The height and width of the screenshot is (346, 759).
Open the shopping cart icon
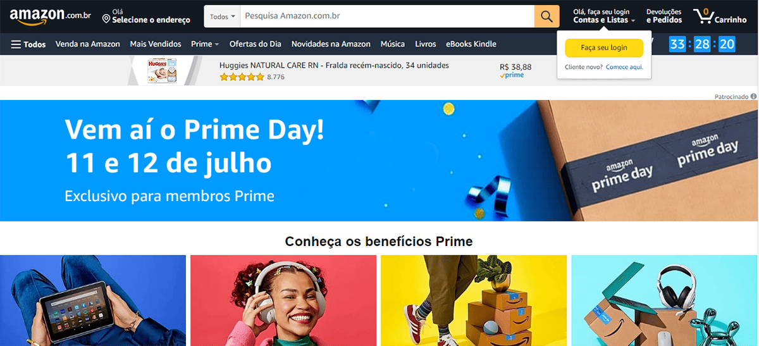pyautogui.click(x=701, y=16)
